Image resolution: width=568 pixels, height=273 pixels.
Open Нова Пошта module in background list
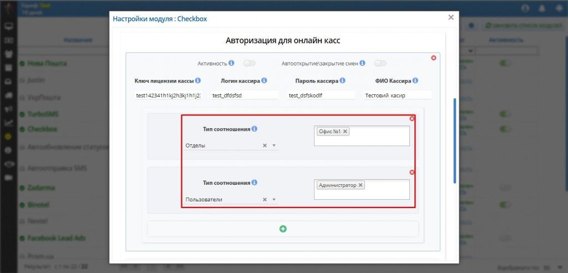click(x=47, y=63)
